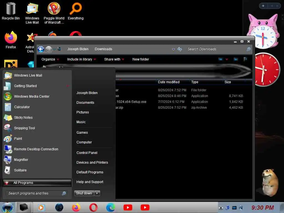
Task: Show hidden system tray icons
Action: (220, 208)
